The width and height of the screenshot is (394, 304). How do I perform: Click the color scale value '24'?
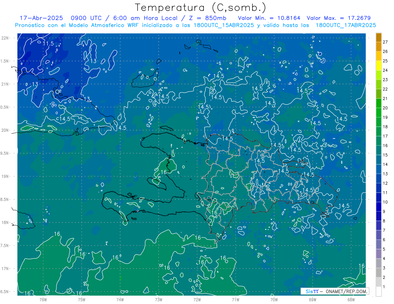point(386,70)
